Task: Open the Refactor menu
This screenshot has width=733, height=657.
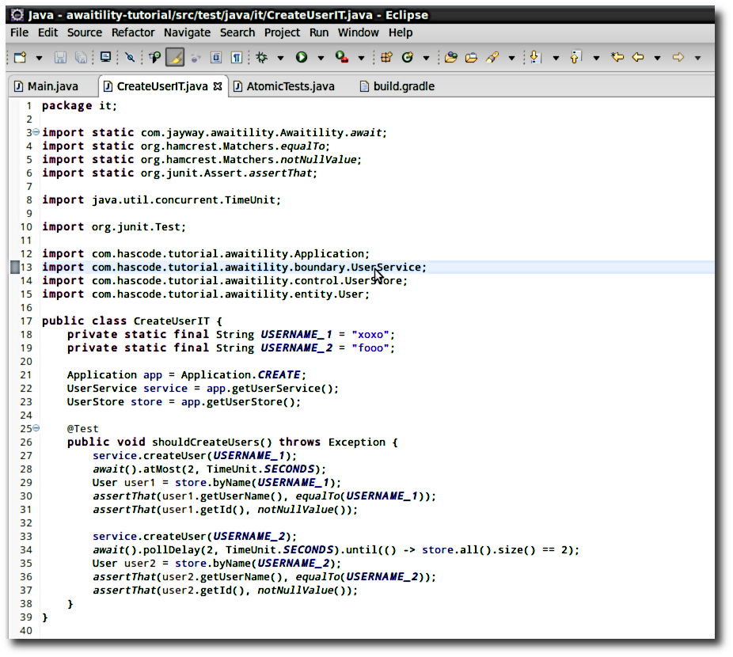Action: (132, 32)
